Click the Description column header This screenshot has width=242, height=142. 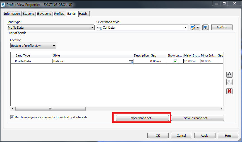(x=142, y=55)
